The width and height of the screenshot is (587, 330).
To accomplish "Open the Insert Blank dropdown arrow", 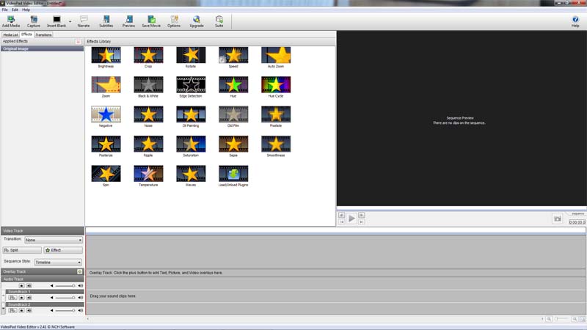I will point(70,21).
